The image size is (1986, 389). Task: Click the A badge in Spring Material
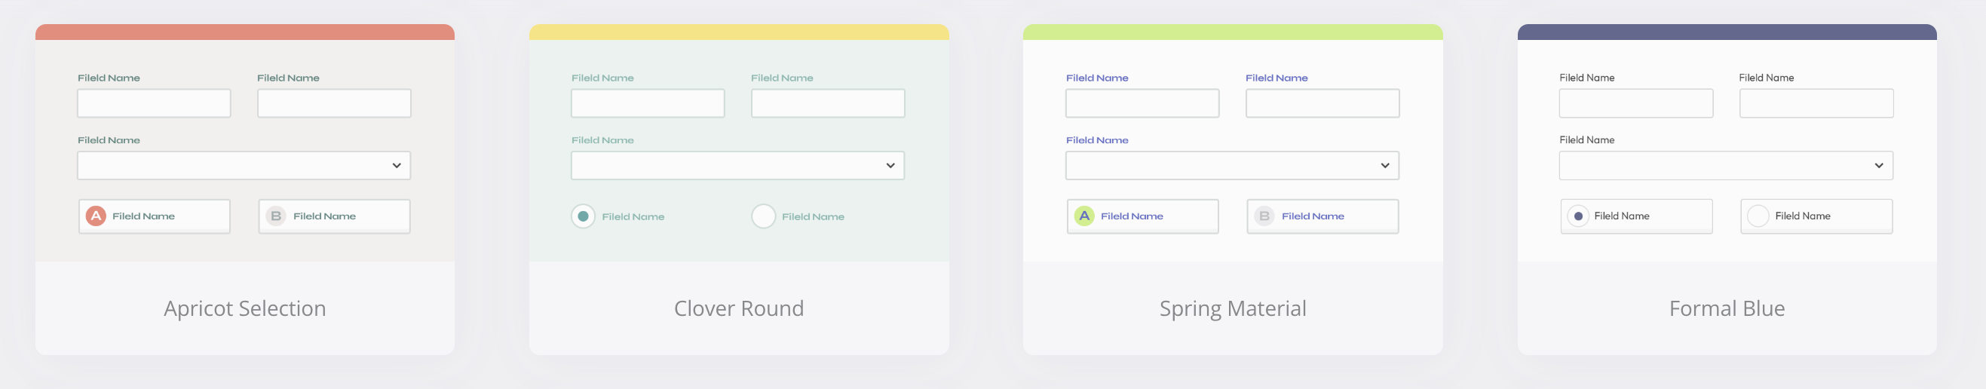point(1084,216)
